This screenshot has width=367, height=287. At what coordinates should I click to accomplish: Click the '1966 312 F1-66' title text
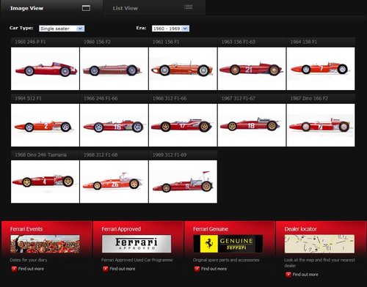pos(170,98)
